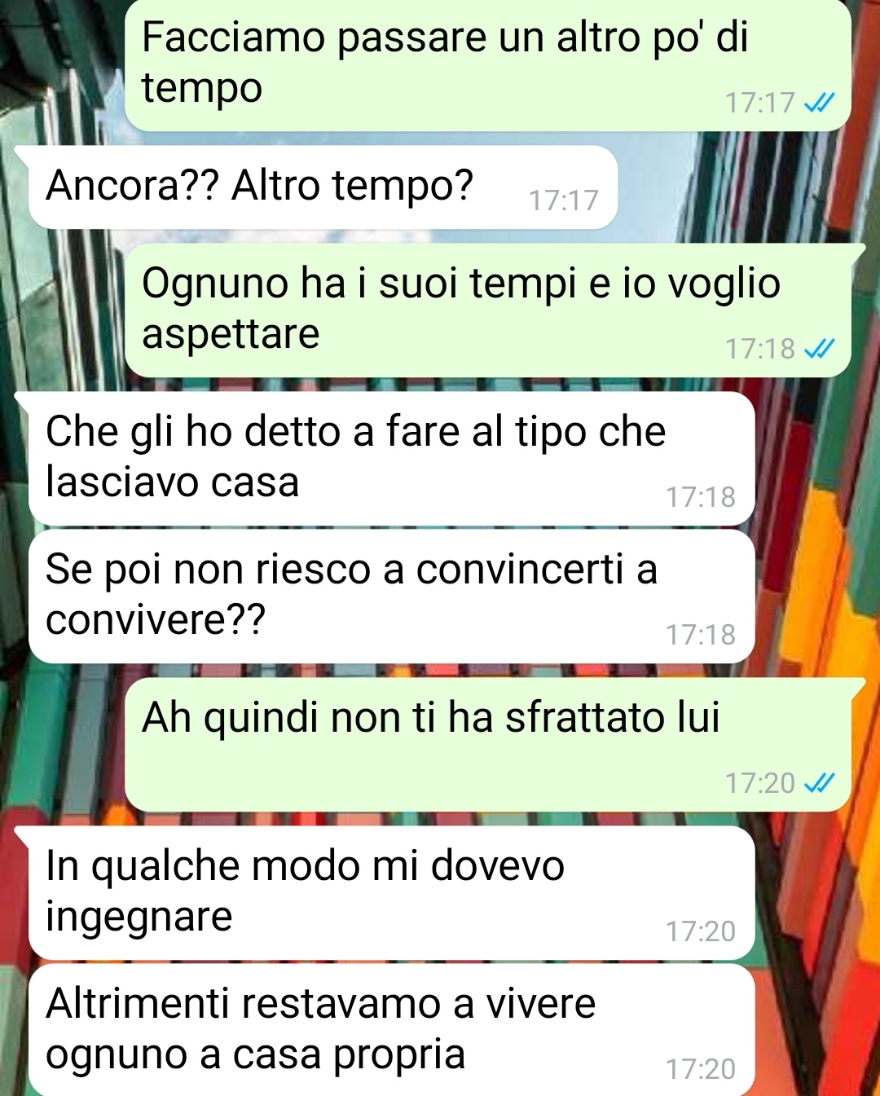Tap the double check on the 17:20 message

pos(819,783)
